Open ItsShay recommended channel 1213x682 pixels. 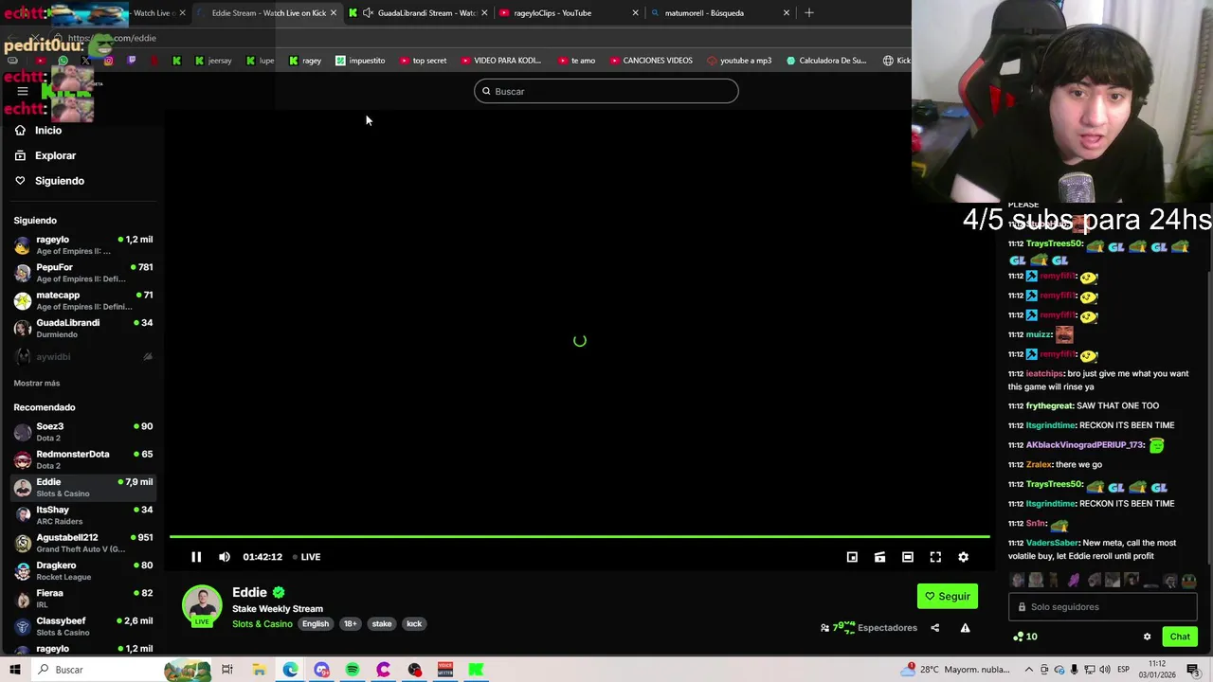pyautogui.click(x=83, y=515)
